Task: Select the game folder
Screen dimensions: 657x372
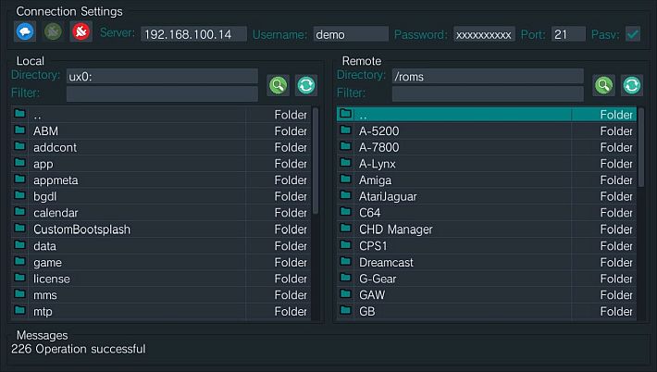Action: coord(161,262)
